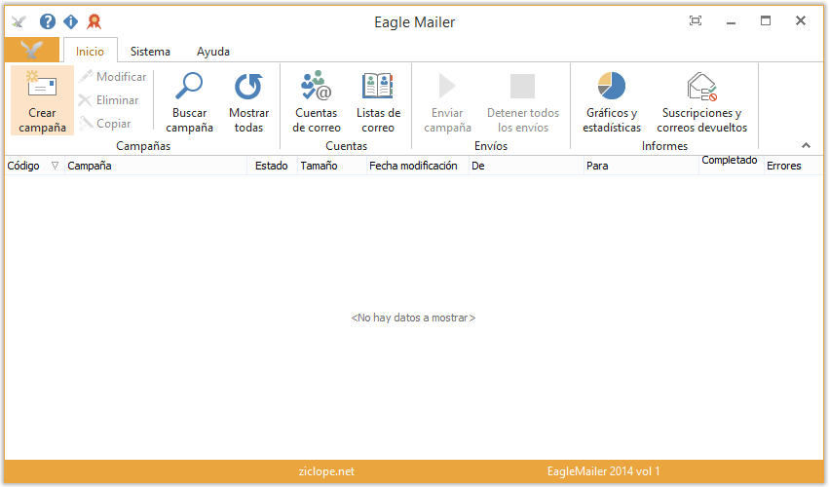Click the 'No hay datos a mostrar' message

point(413,318)
